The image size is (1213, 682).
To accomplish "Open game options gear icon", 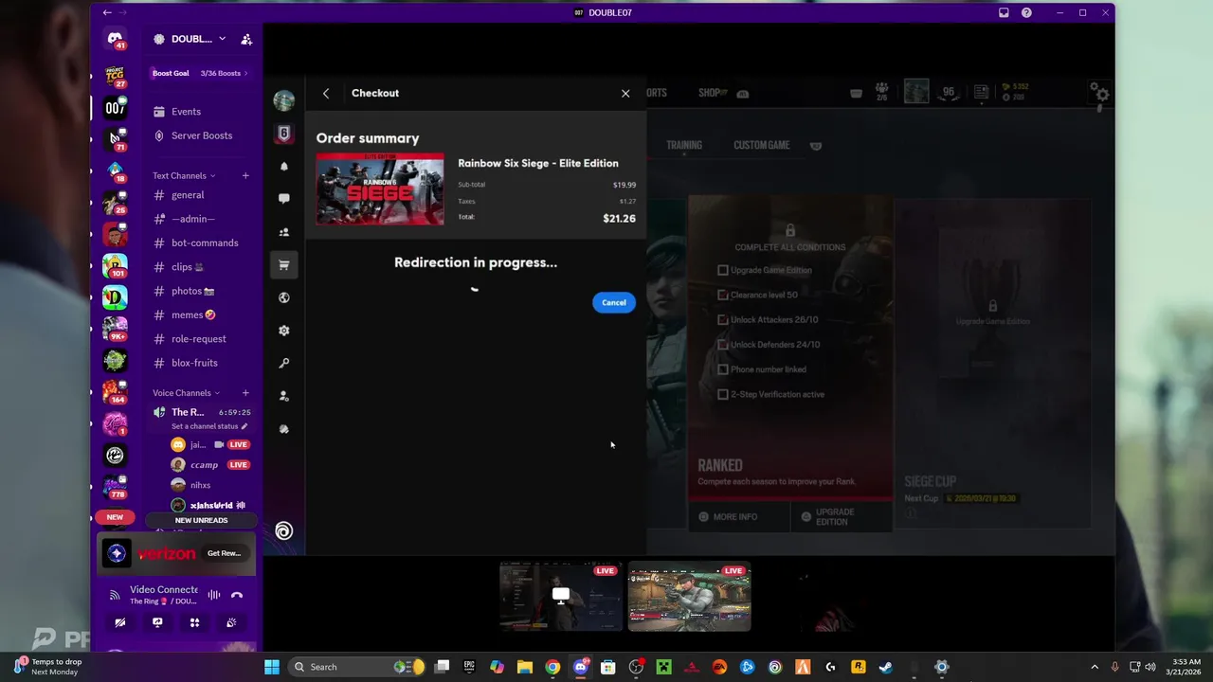I will coord(1099,93).
